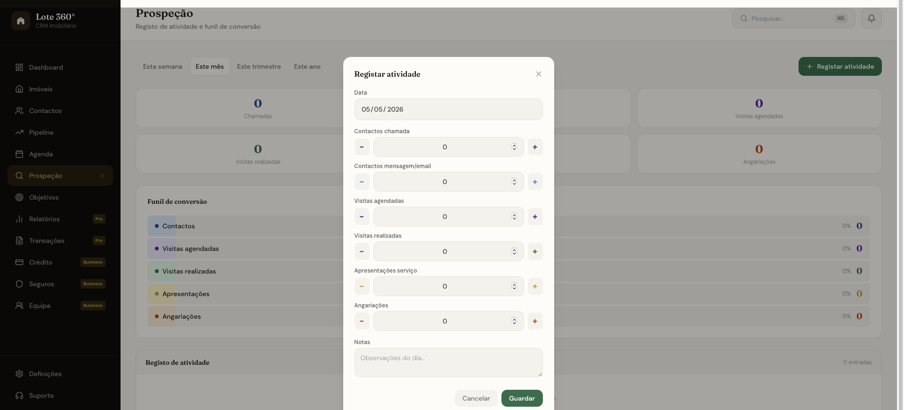Open the Dashboard sidebar icon
This screenshot has height=410, width=904.
[x=19, y=67]
